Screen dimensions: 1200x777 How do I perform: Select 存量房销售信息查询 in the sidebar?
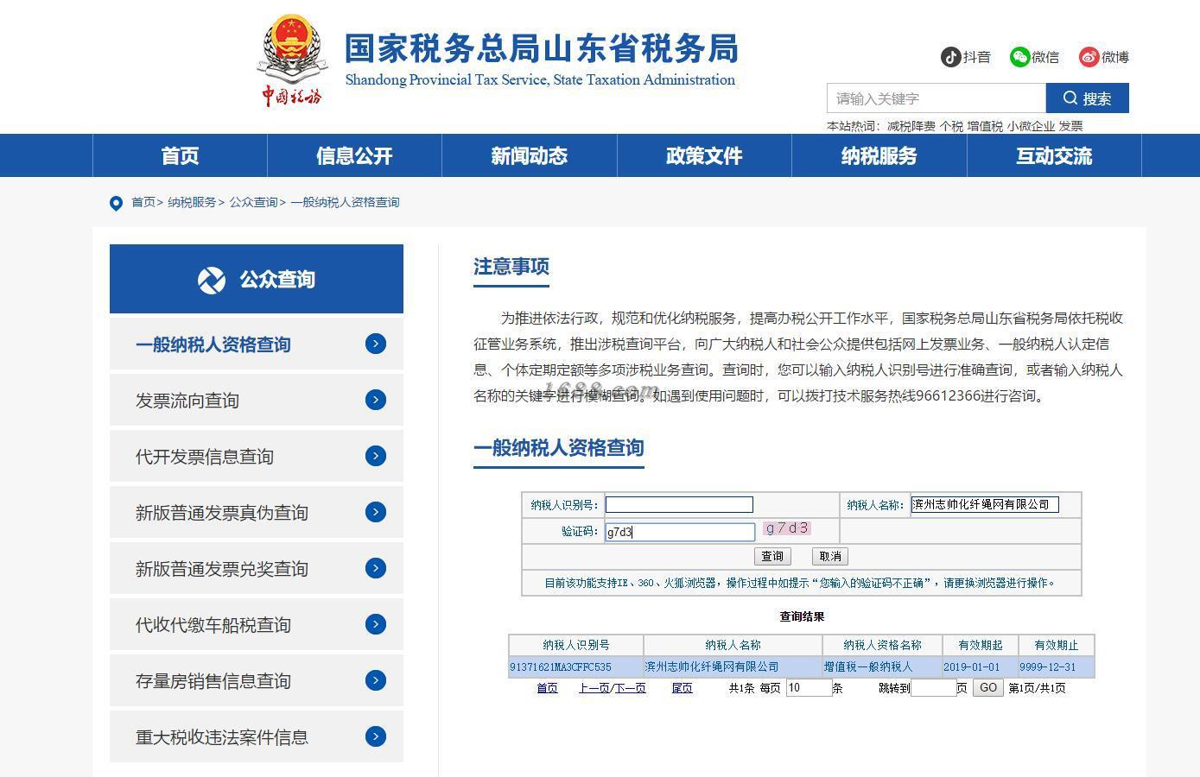coord(257,680)
